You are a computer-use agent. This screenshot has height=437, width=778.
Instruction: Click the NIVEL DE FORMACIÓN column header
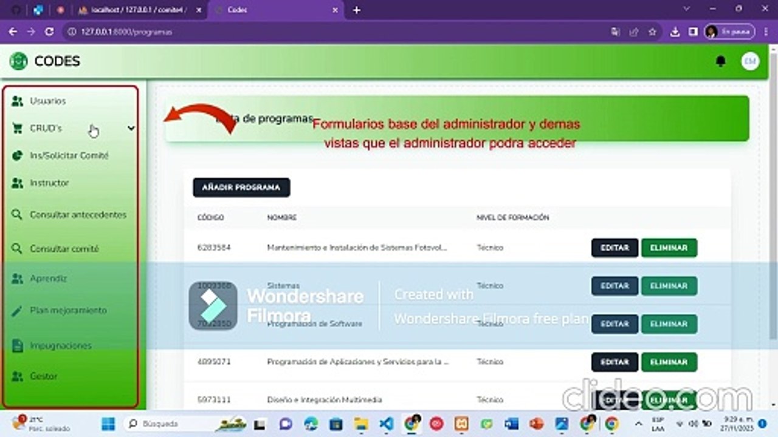click(512, 217)
